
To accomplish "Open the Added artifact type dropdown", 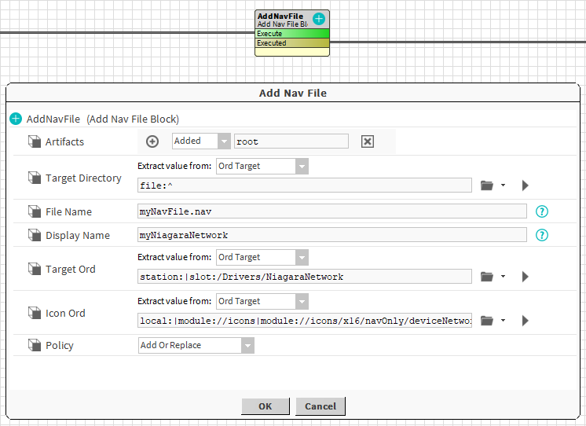I will coord(224,141).
